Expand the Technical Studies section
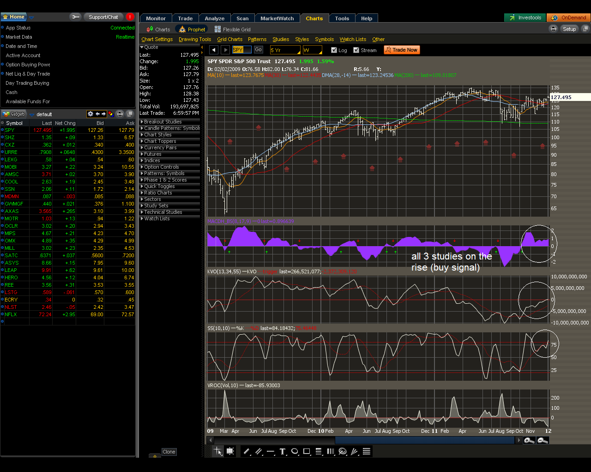The height and width of the screenshot is (472, 591). coord(169,212)
